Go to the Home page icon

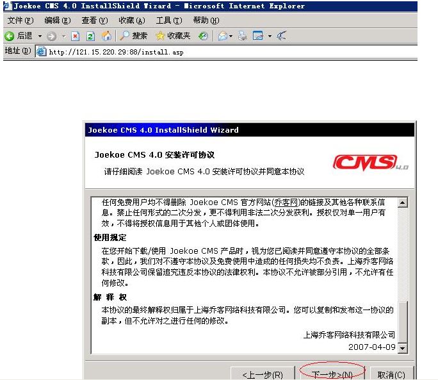(106, 36)
